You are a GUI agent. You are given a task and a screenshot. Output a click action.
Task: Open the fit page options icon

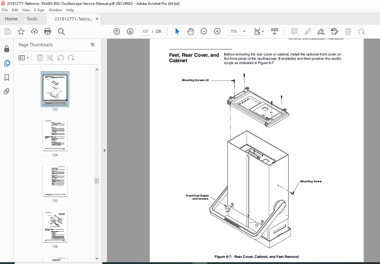[259, 31]
